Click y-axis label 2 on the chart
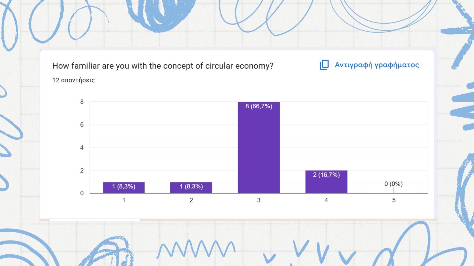Screen dimensions: 474x266 click(82, 170)
